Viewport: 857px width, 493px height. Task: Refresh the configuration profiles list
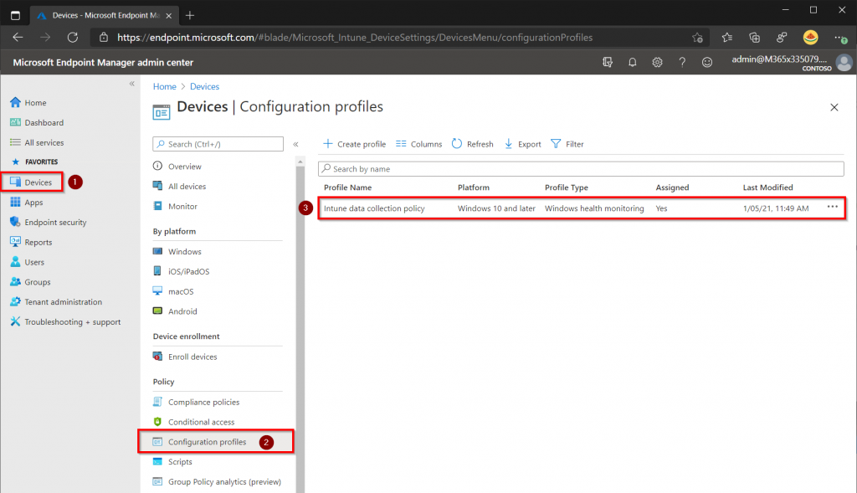click(472, 144)
